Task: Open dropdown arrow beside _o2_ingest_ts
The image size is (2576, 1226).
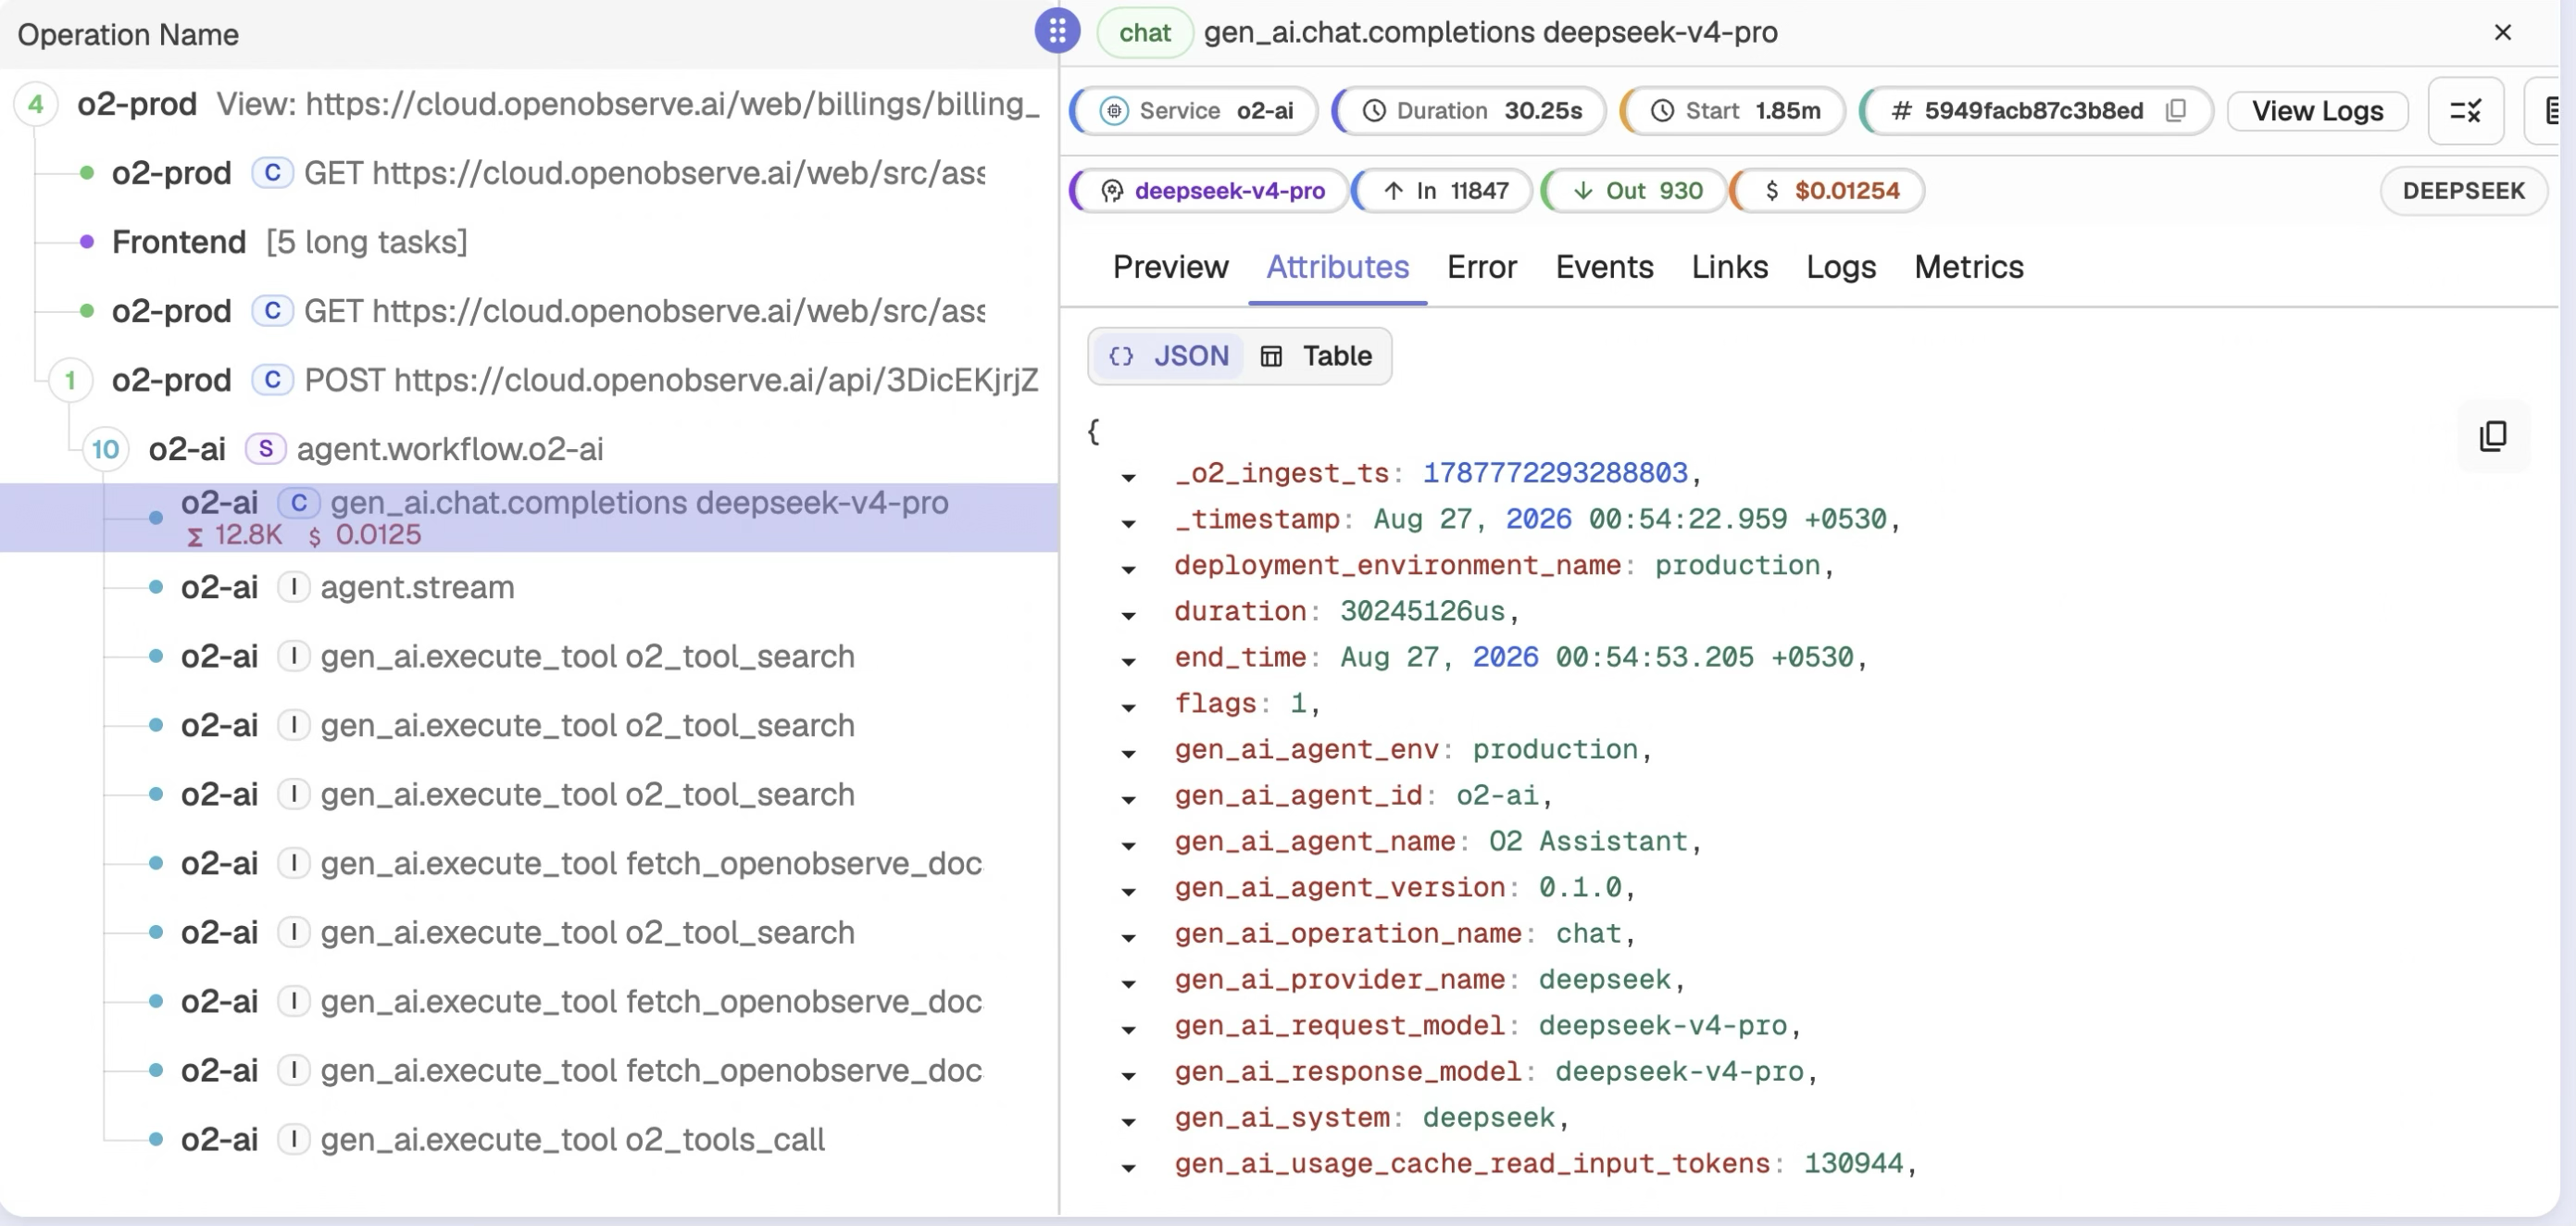Action: tap(1128, 477)
